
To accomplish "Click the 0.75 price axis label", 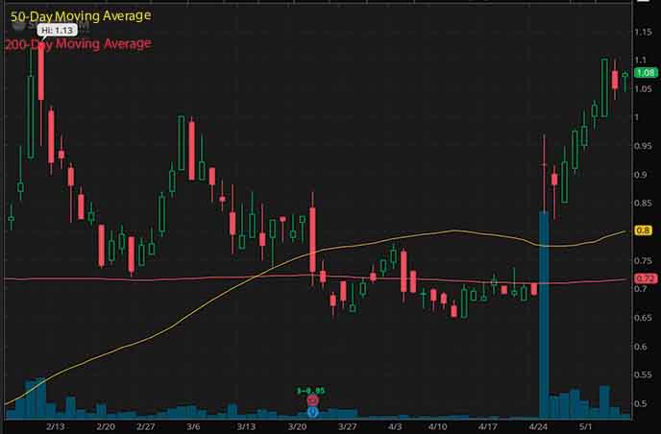I will [x=643, y=261].
